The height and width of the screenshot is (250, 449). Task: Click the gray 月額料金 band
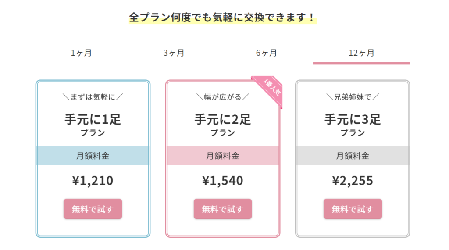[x=353, y=156]
